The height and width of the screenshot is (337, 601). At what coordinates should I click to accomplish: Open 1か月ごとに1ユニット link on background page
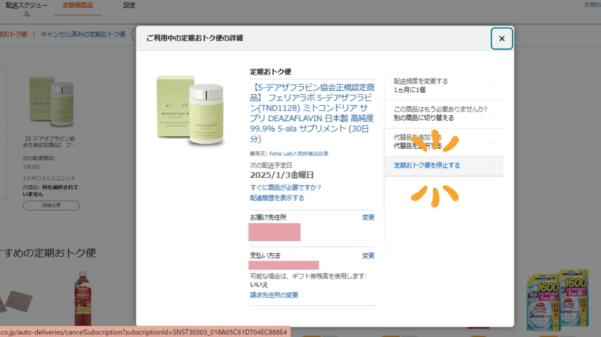click(x=49, y=178)
